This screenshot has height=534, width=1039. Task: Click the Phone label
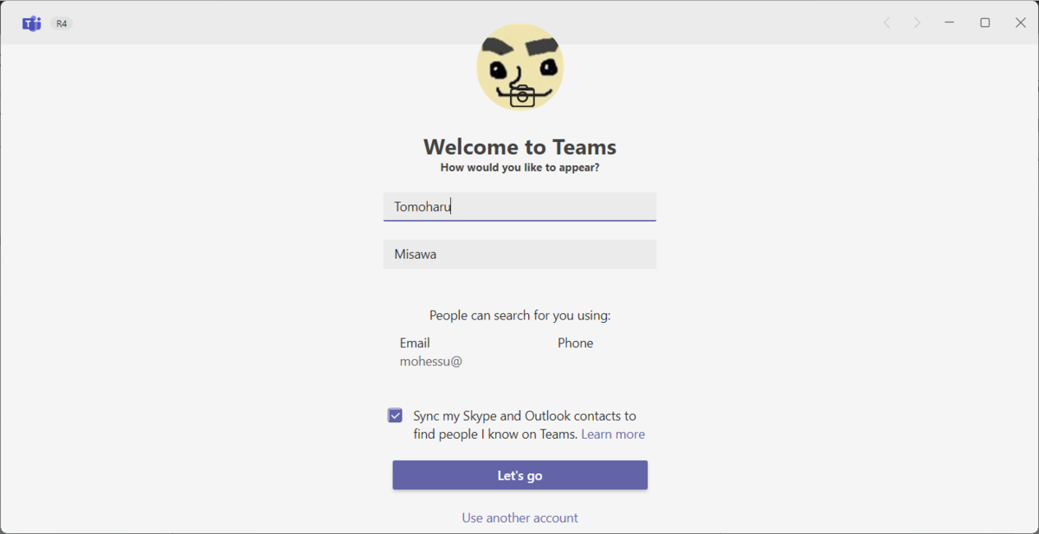click(x=576, y=343)
